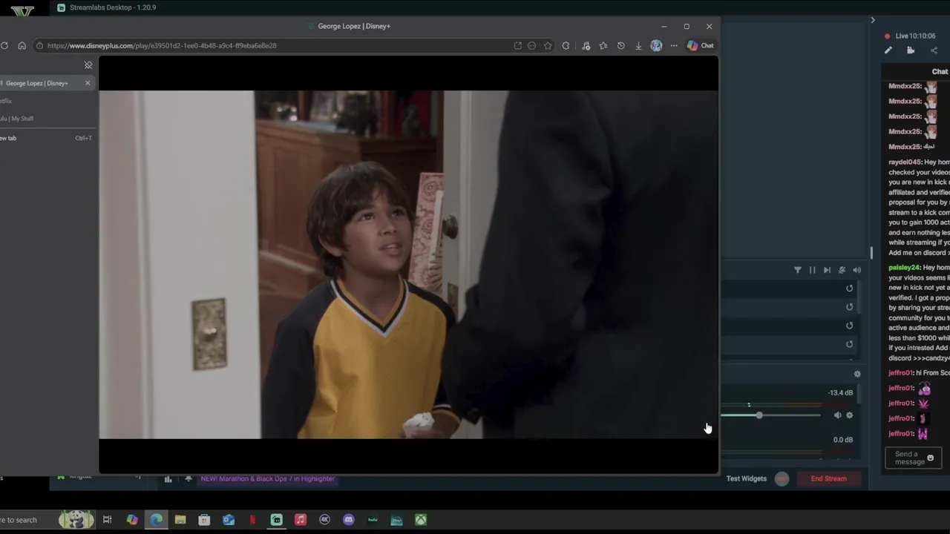
Task: Open Xbox app from taskbar
Action: coord(421,520)
